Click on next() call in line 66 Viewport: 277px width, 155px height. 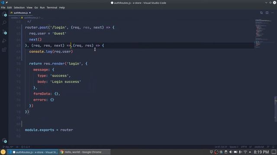tap(35, 40)
